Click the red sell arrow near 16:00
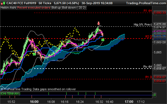The image size is (167, 104). click(33, 40)
